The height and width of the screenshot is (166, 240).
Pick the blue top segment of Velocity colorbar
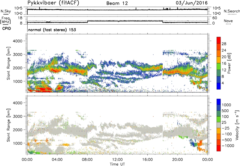tap(219, 102)
